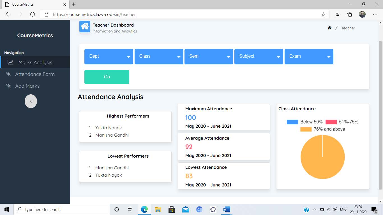383x215 pixels.
Task: Expand the Class selector
Action: point(159,57)
